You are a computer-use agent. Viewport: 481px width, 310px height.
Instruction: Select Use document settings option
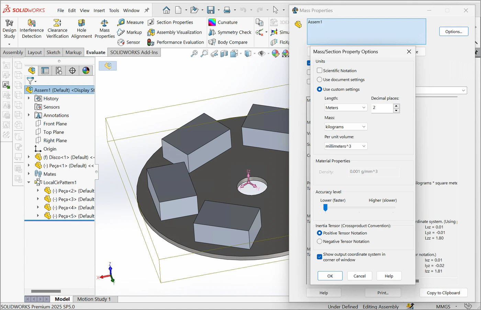(320, 79)
